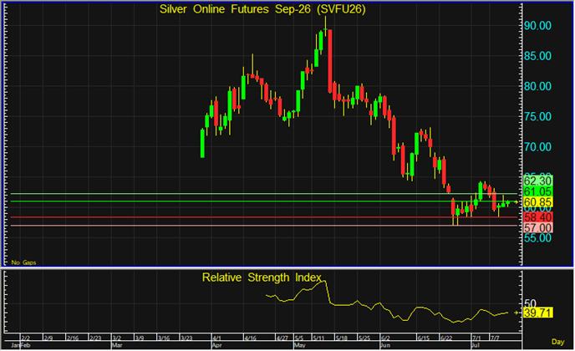Click the tall red candle after the 90 peak
The height and width of the screenshot is (351, 575).
click(x=330, y=61)
